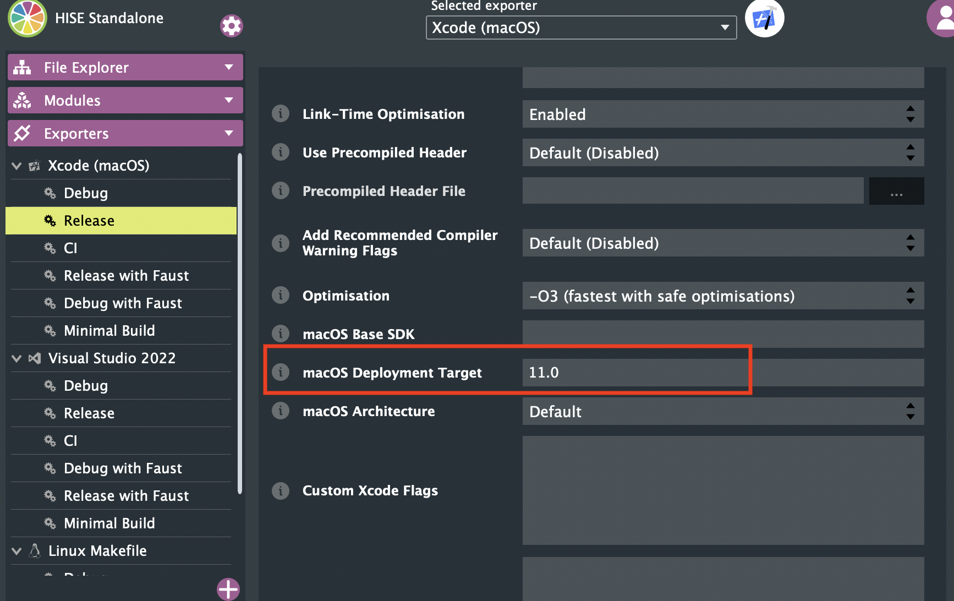Viewport: 954px width, 601px height.
Task: Click the macOS Base SDK field
Action: 723,334
